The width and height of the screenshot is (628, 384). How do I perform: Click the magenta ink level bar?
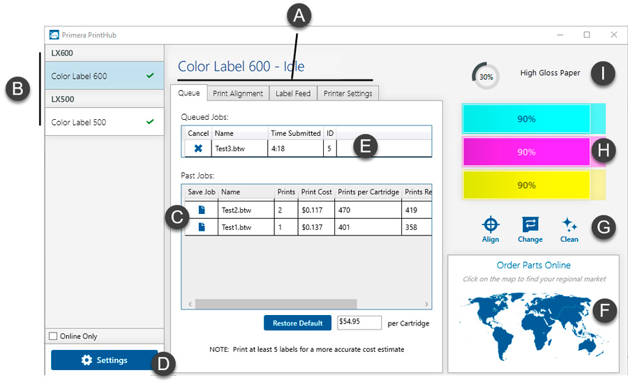click(534, 152)
